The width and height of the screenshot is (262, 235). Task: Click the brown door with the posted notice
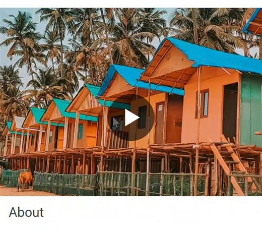point(160,122)
